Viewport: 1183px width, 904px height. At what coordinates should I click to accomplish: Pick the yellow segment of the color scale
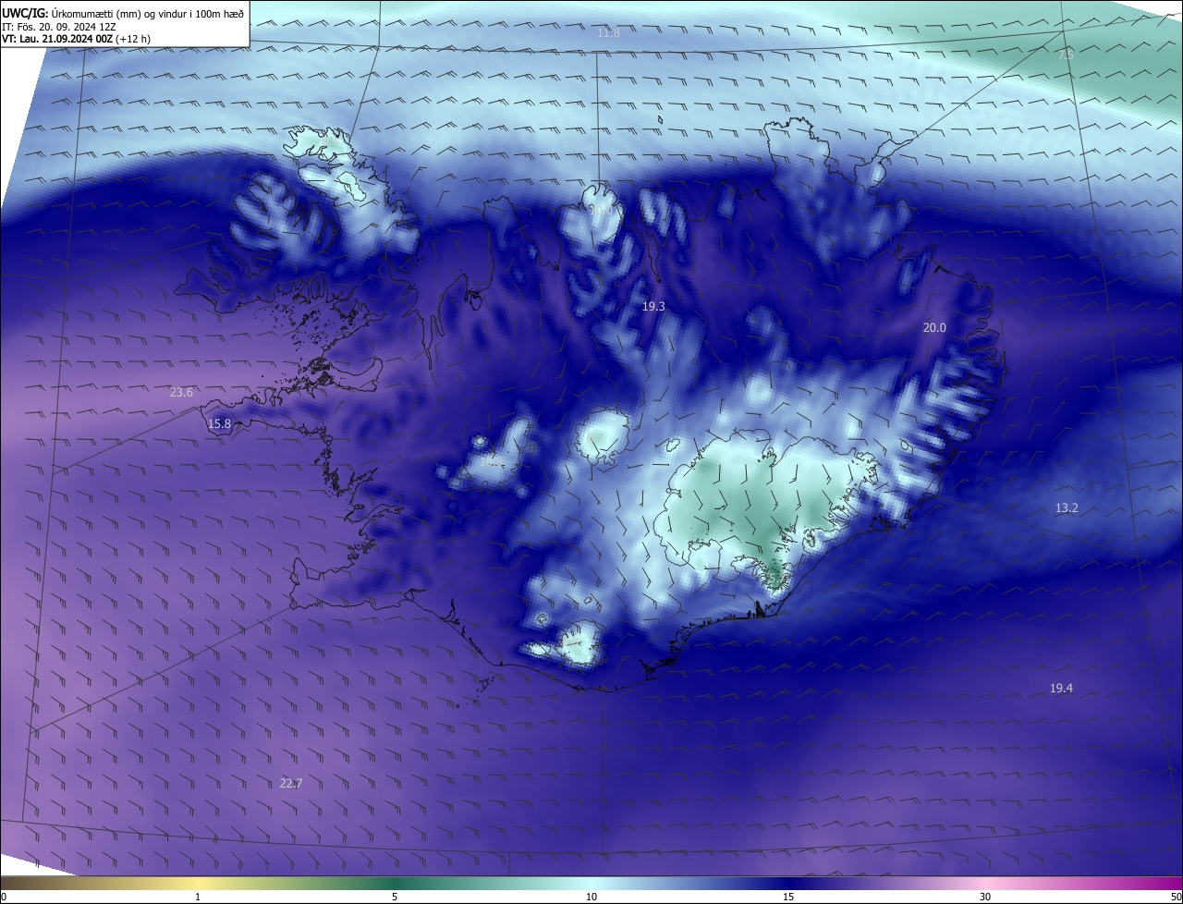[199, 883]
